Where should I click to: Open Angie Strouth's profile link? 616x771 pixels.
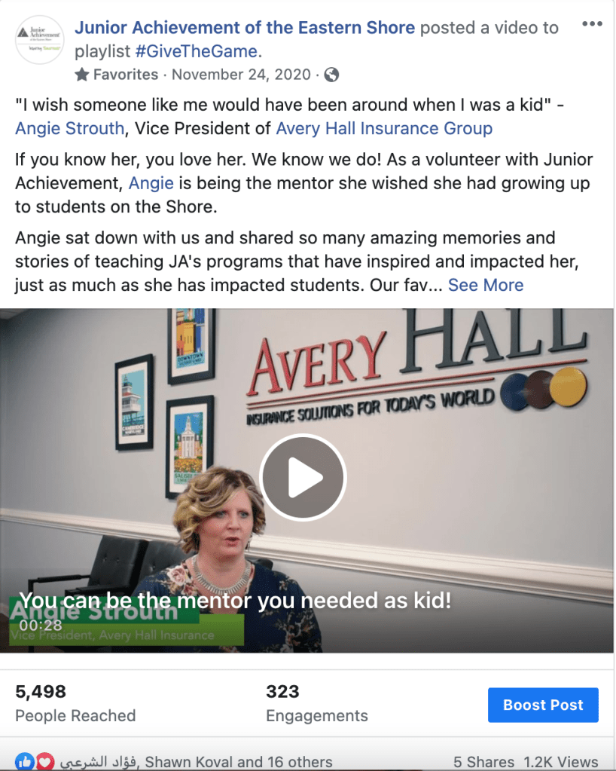[x=70, y=128]
